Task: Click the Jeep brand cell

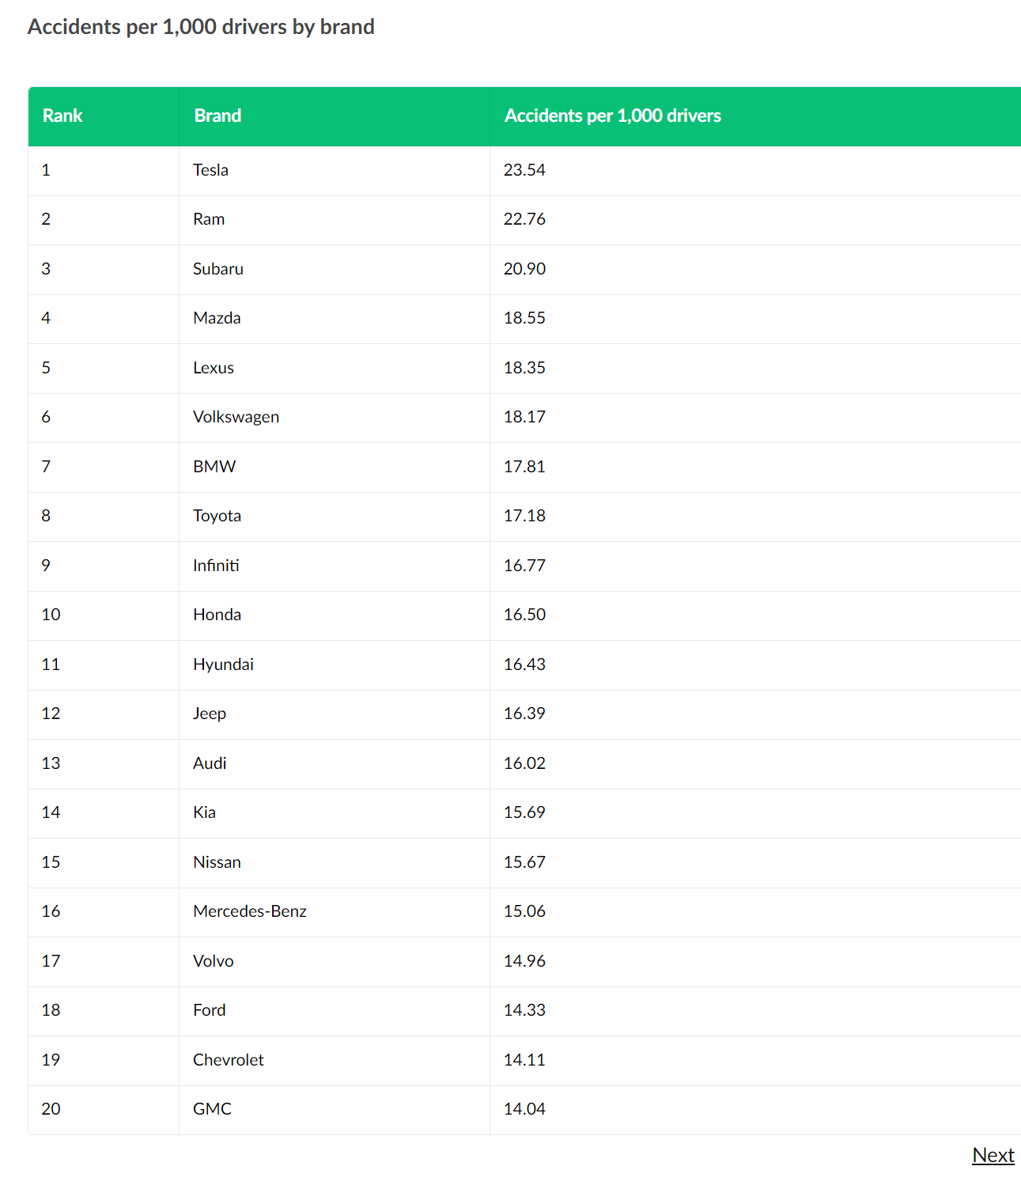Action: (210, 714)
